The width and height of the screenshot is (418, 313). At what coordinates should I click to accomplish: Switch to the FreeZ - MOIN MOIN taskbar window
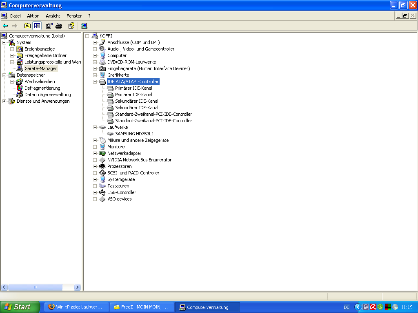click(x=141, y=307)
